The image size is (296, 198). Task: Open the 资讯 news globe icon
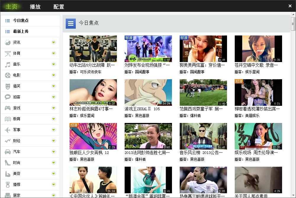click(7, 42)
